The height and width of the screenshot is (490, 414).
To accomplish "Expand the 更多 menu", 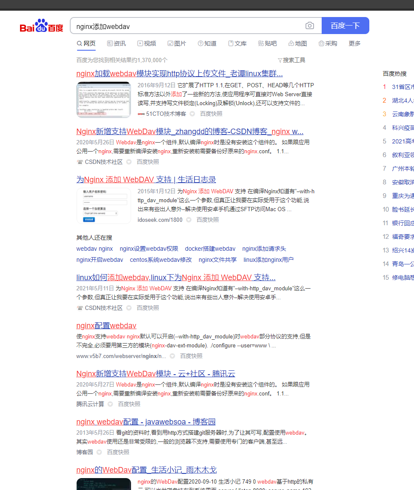I will coord(354,43).
